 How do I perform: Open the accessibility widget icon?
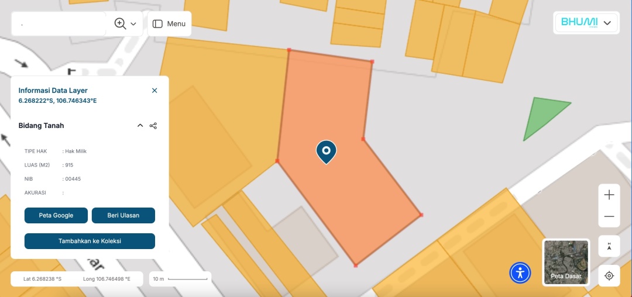click(520, 273)
